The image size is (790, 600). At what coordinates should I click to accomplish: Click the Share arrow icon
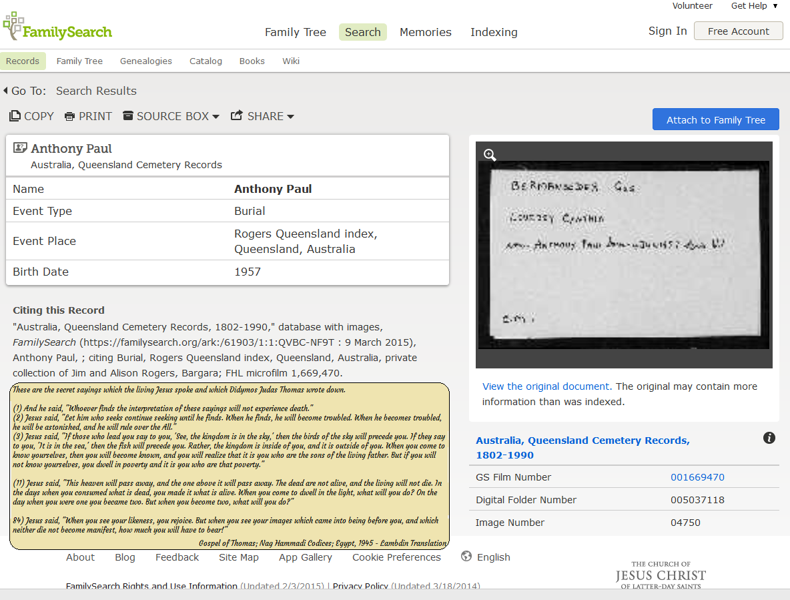237,115
